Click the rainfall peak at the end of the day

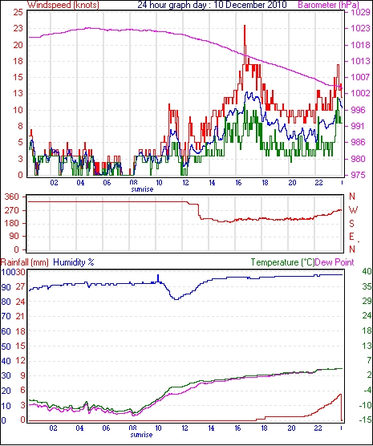pos(340,395)
